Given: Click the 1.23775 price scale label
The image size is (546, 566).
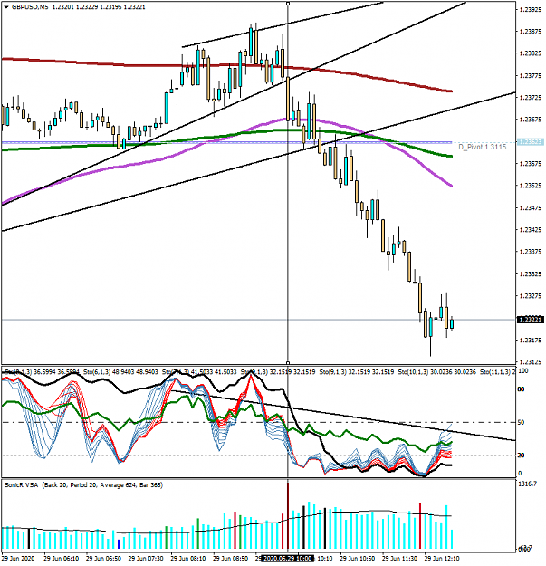Looking at the screenshot, I should [x=531, y=75].
